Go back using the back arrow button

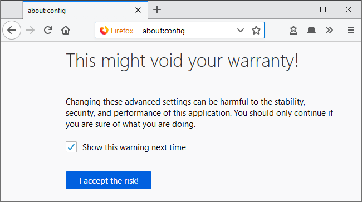coord(12,30)
